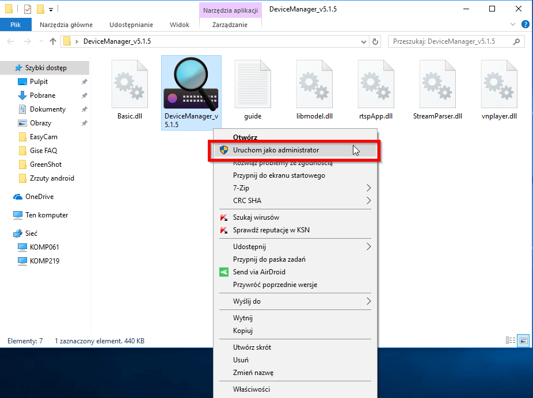Open the Widok ribbon tab
The height and width of the screenshot is (398, 533).
[180, 25]
